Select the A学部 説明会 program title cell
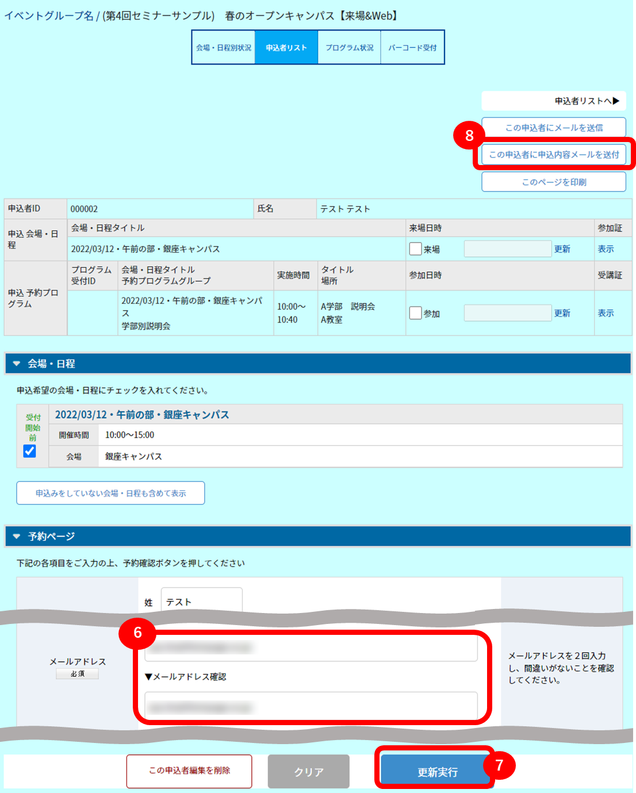Image resolution: width=636 pixels, height=793 pixels. 348,307
